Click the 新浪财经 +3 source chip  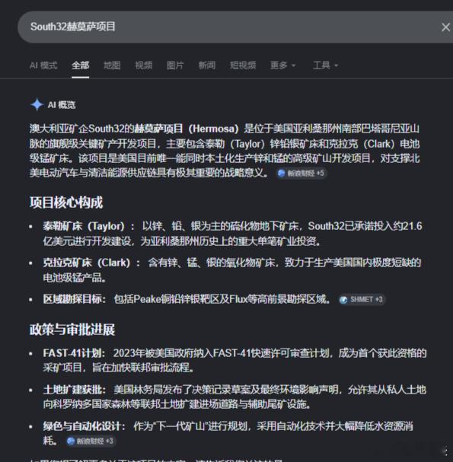point(91,441)
